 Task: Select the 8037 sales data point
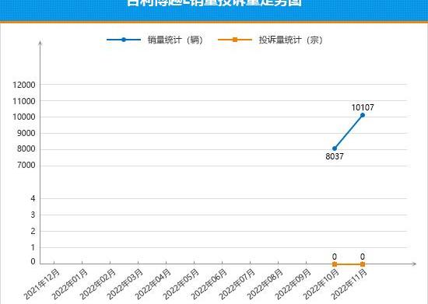tap(335, 149)
